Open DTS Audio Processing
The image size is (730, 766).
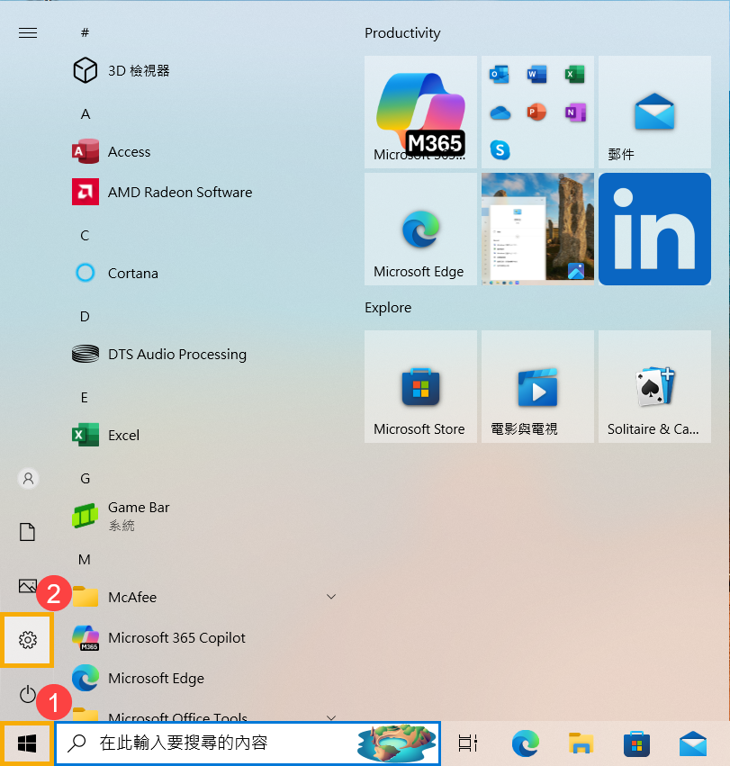(x=159, y=354)
